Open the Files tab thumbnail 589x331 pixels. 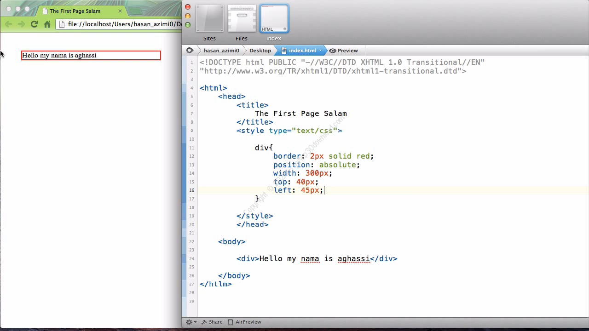point(242,19)
